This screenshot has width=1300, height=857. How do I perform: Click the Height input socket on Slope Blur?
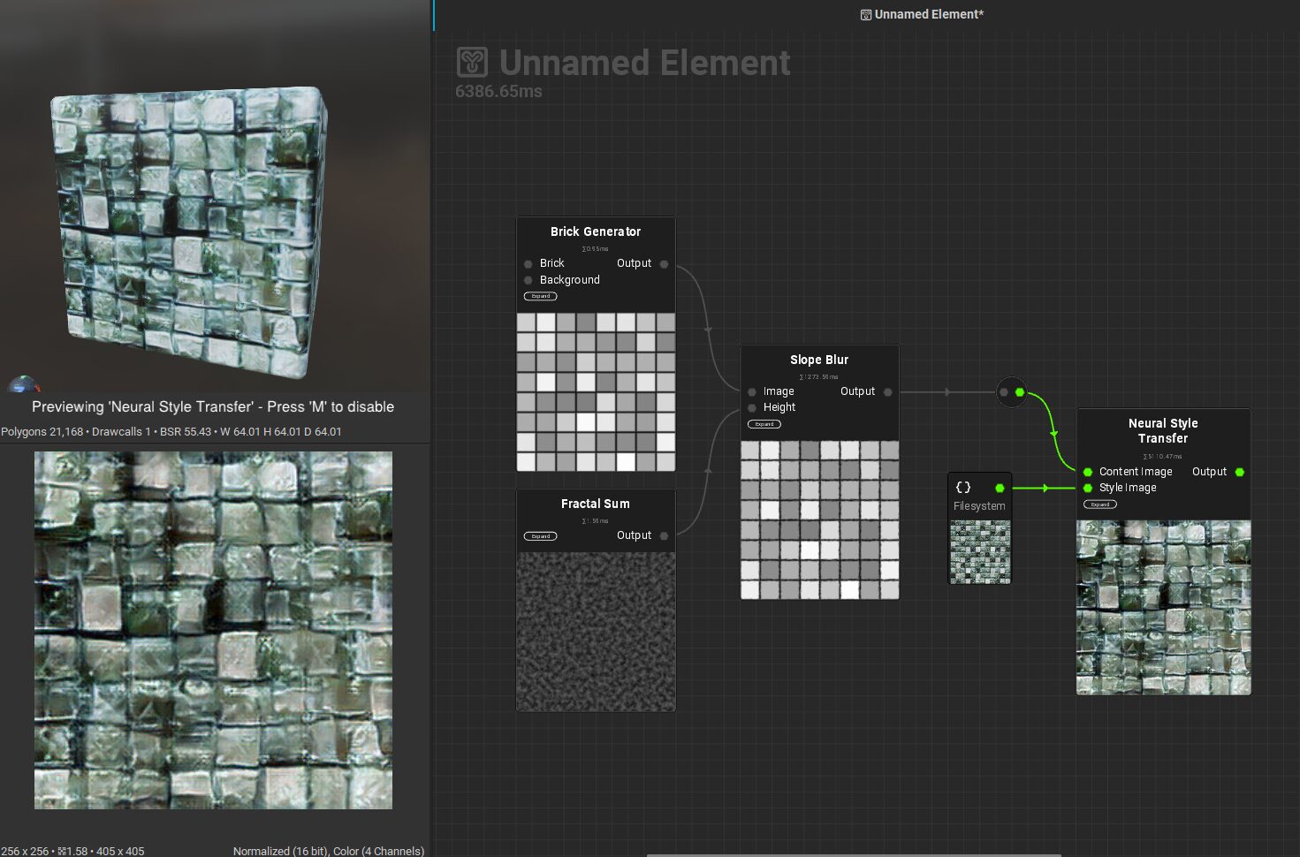coord(751,407)
